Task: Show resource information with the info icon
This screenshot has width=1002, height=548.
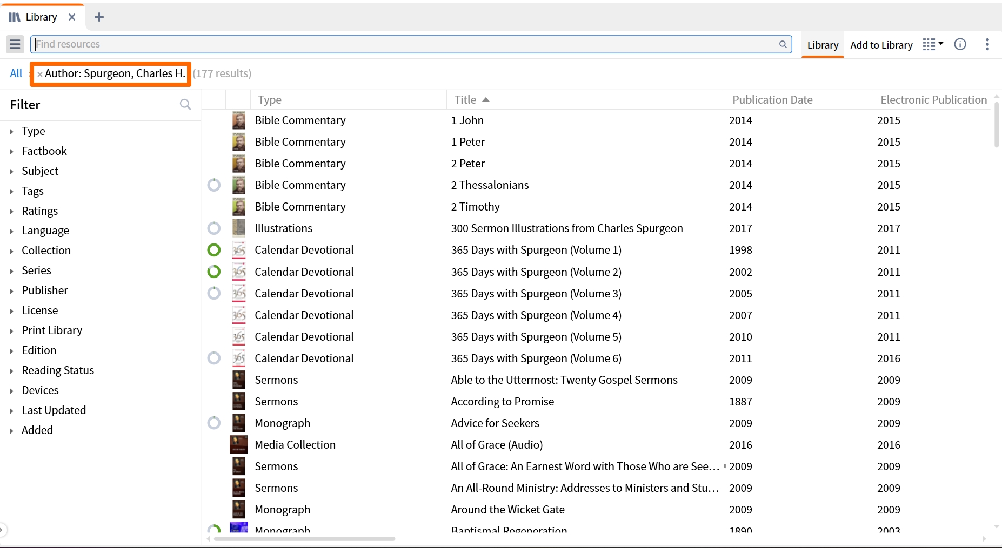Action: pyautogui.click(x=960, y=44)
